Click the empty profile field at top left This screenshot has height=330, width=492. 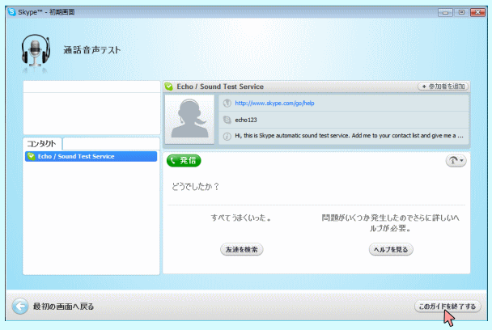[91, 87]
